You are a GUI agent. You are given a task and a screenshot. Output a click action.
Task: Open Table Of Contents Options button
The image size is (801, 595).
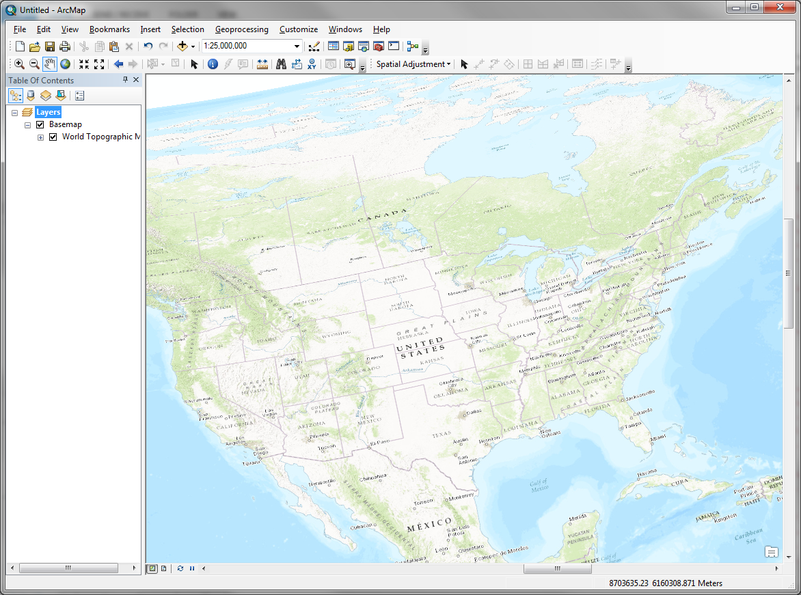coord(80,96)
